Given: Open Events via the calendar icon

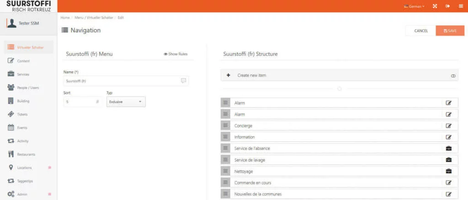Looking at the screenshot, I should click(x=11, y=127).
